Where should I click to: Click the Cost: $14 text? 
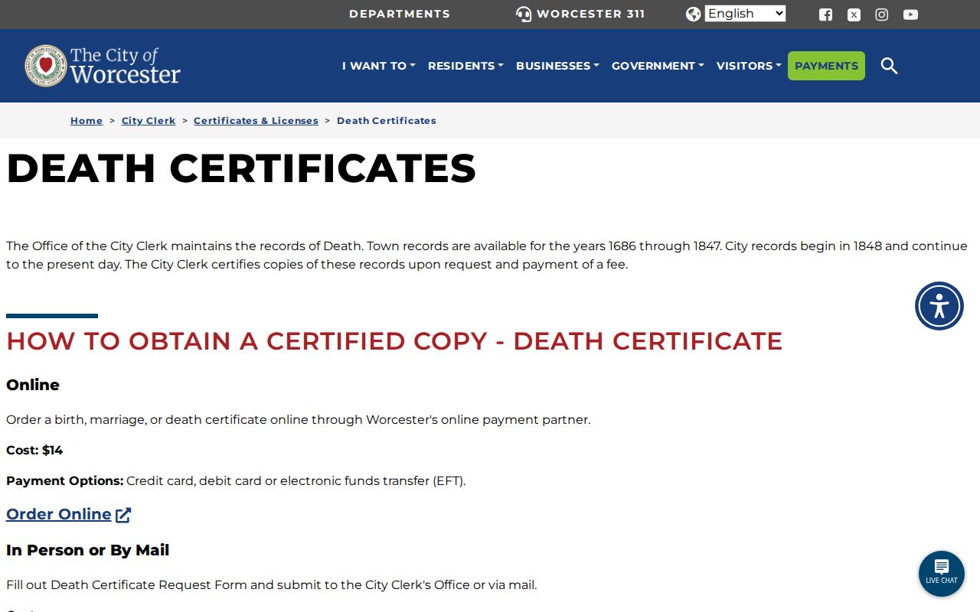pyautogui.click(x=34, y=451)
